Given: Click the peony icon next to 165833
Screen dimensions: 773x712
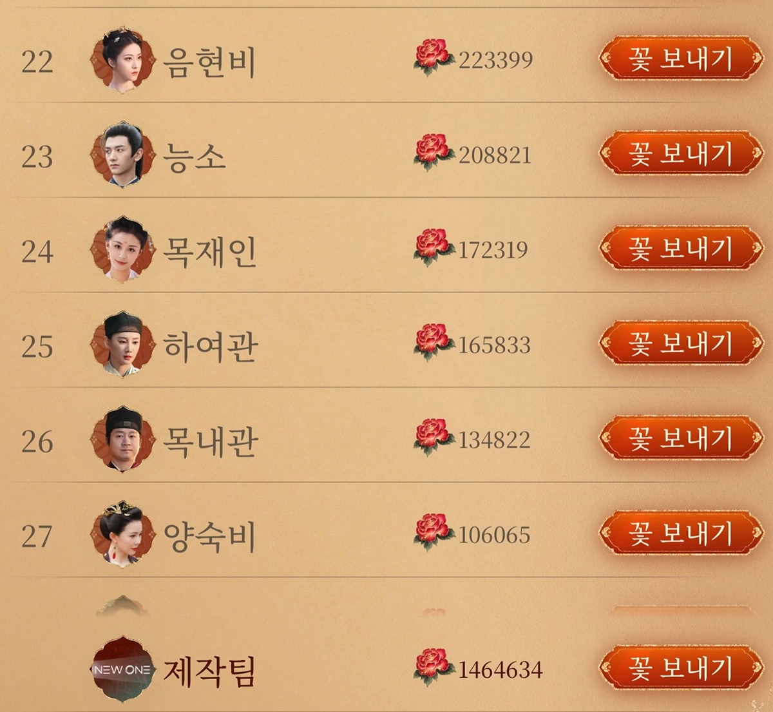Looking at the screenshot, I should 434,342.
